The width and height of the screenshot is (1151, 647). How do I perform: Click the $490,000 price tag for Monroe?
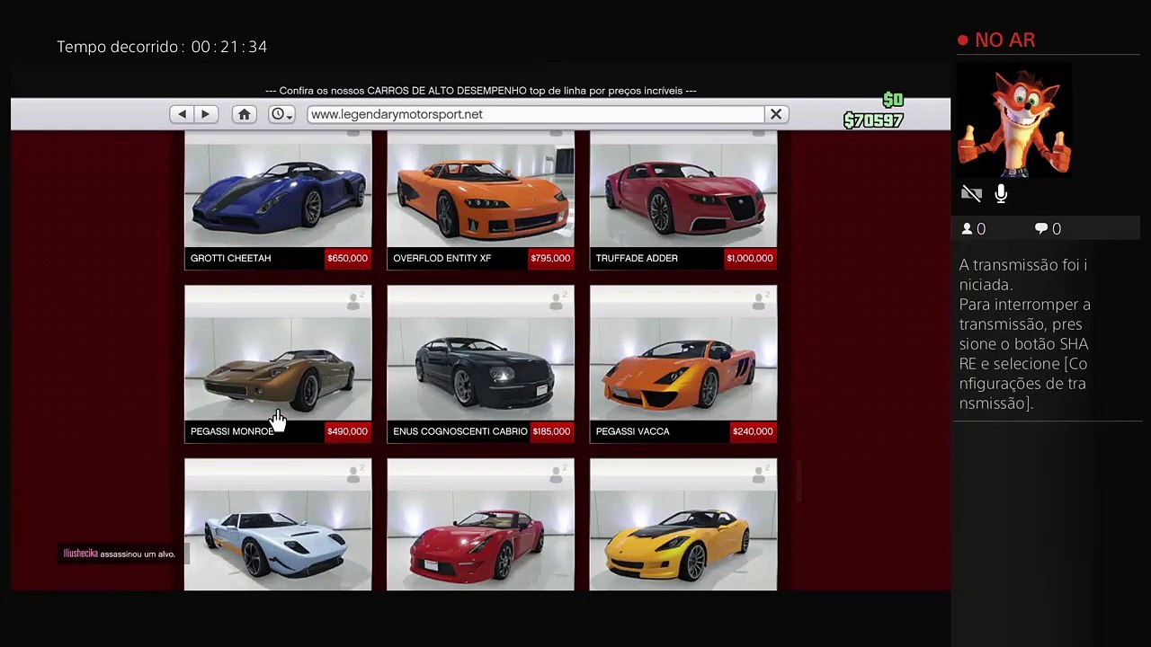[347, 431]
